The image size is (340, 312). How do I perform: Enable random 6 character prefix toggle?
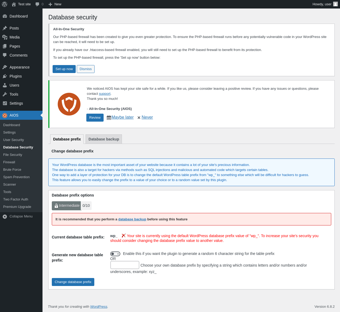click(x=115, y=254)
